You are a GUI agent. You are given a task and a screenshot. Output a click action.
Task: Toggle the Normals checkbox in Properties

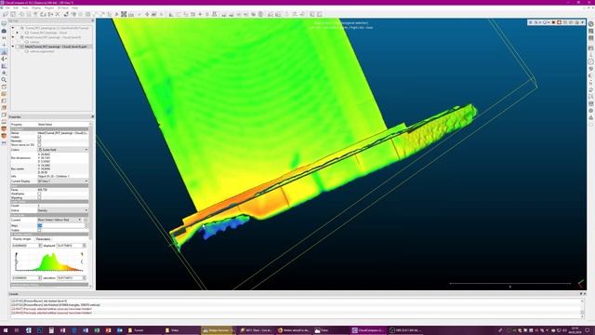(39, 141)
